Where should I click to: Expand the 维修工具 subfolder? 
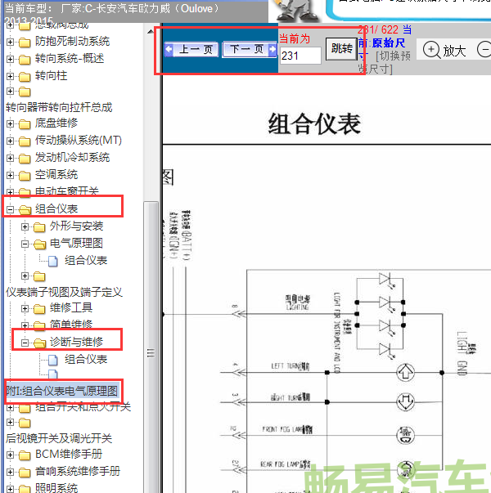click(25, 308)
